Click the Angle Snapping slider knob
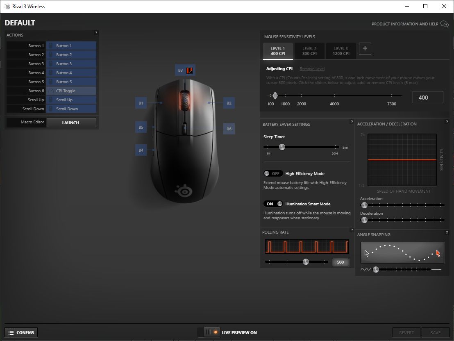The image size is (454, 341). tap(376, 269)
